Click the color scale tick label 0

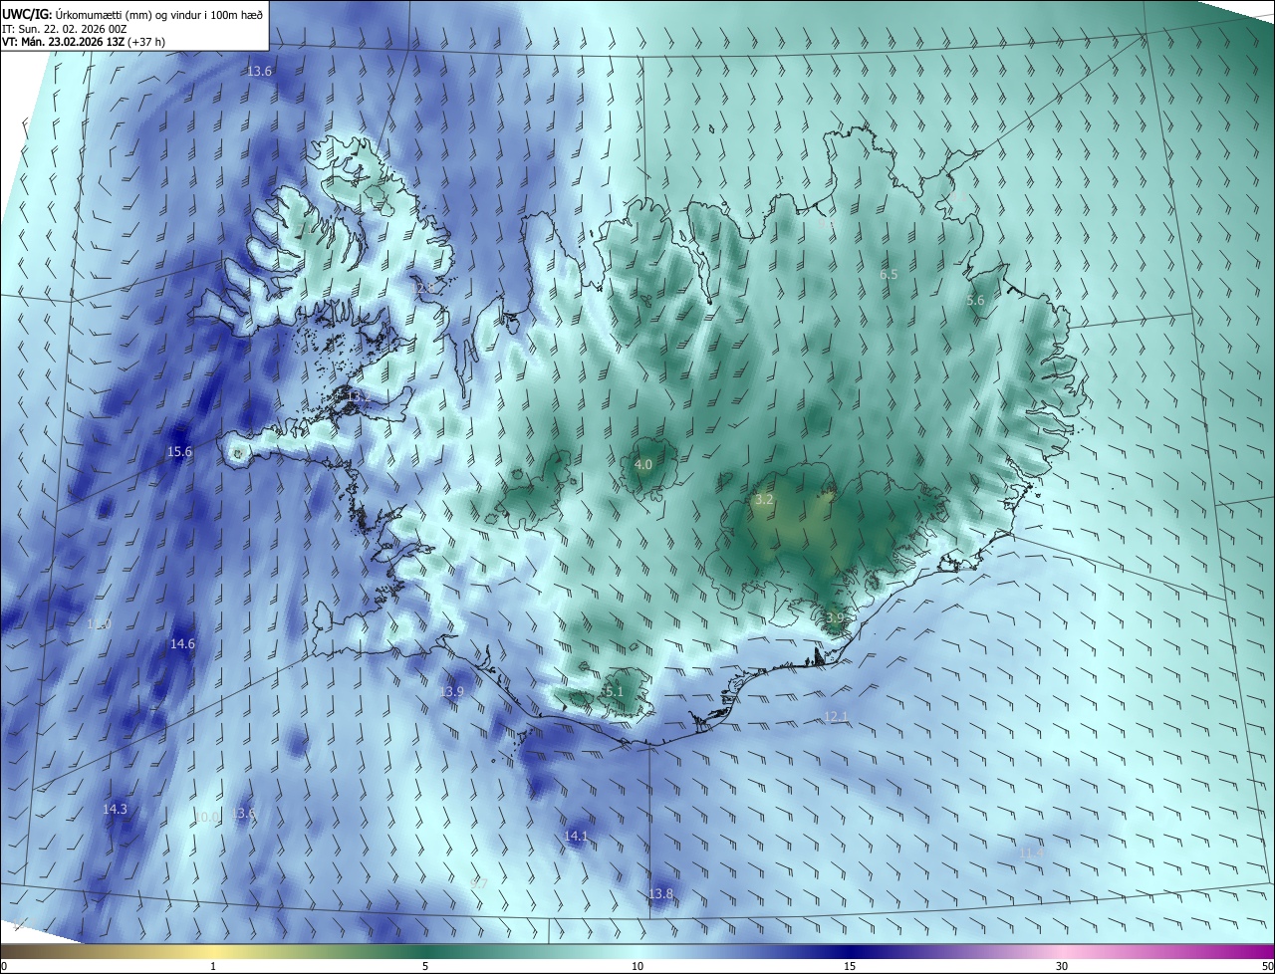coord(3,966)
